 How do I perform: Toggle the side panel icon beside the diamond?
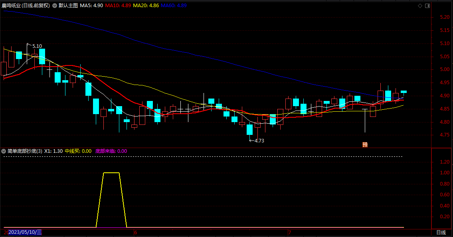coord(427,6)
